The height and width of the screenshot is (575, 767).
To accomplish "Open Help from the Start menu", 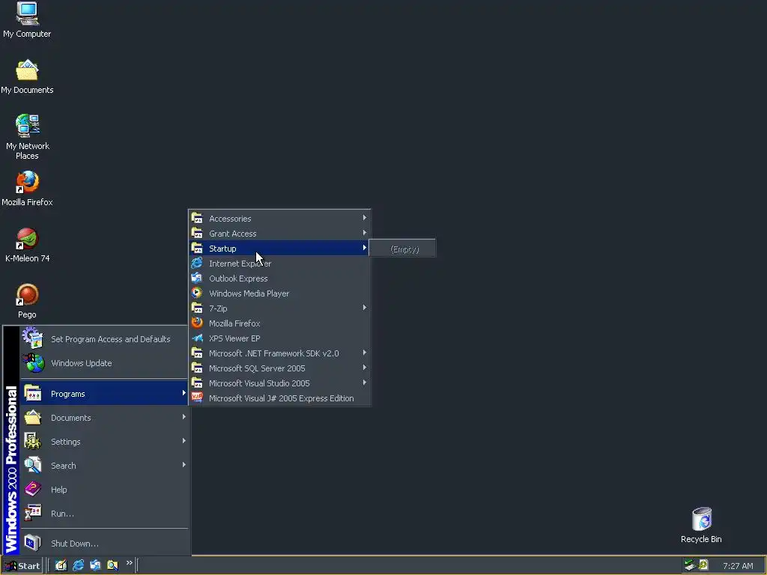I will point(103,490).
